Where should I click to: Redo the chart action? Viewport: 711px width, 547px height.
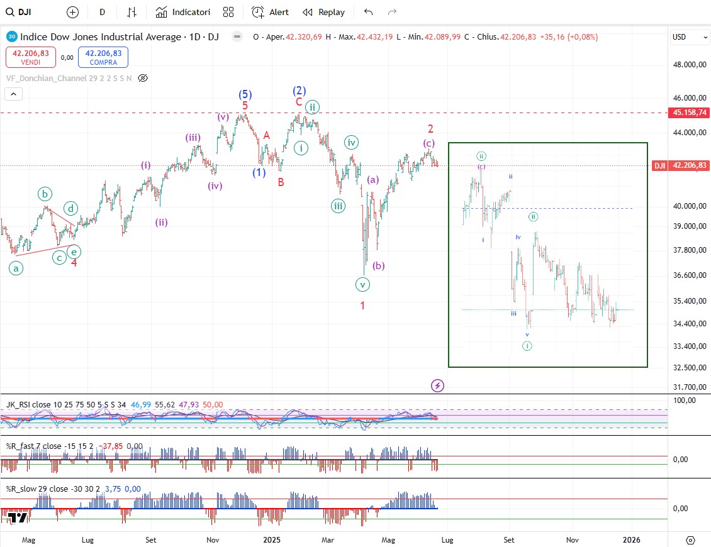point(392,12)
